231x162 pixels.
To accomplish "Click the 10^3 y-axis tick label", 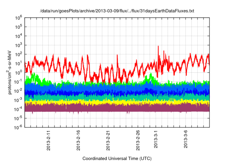I will (x=18, y=46).
